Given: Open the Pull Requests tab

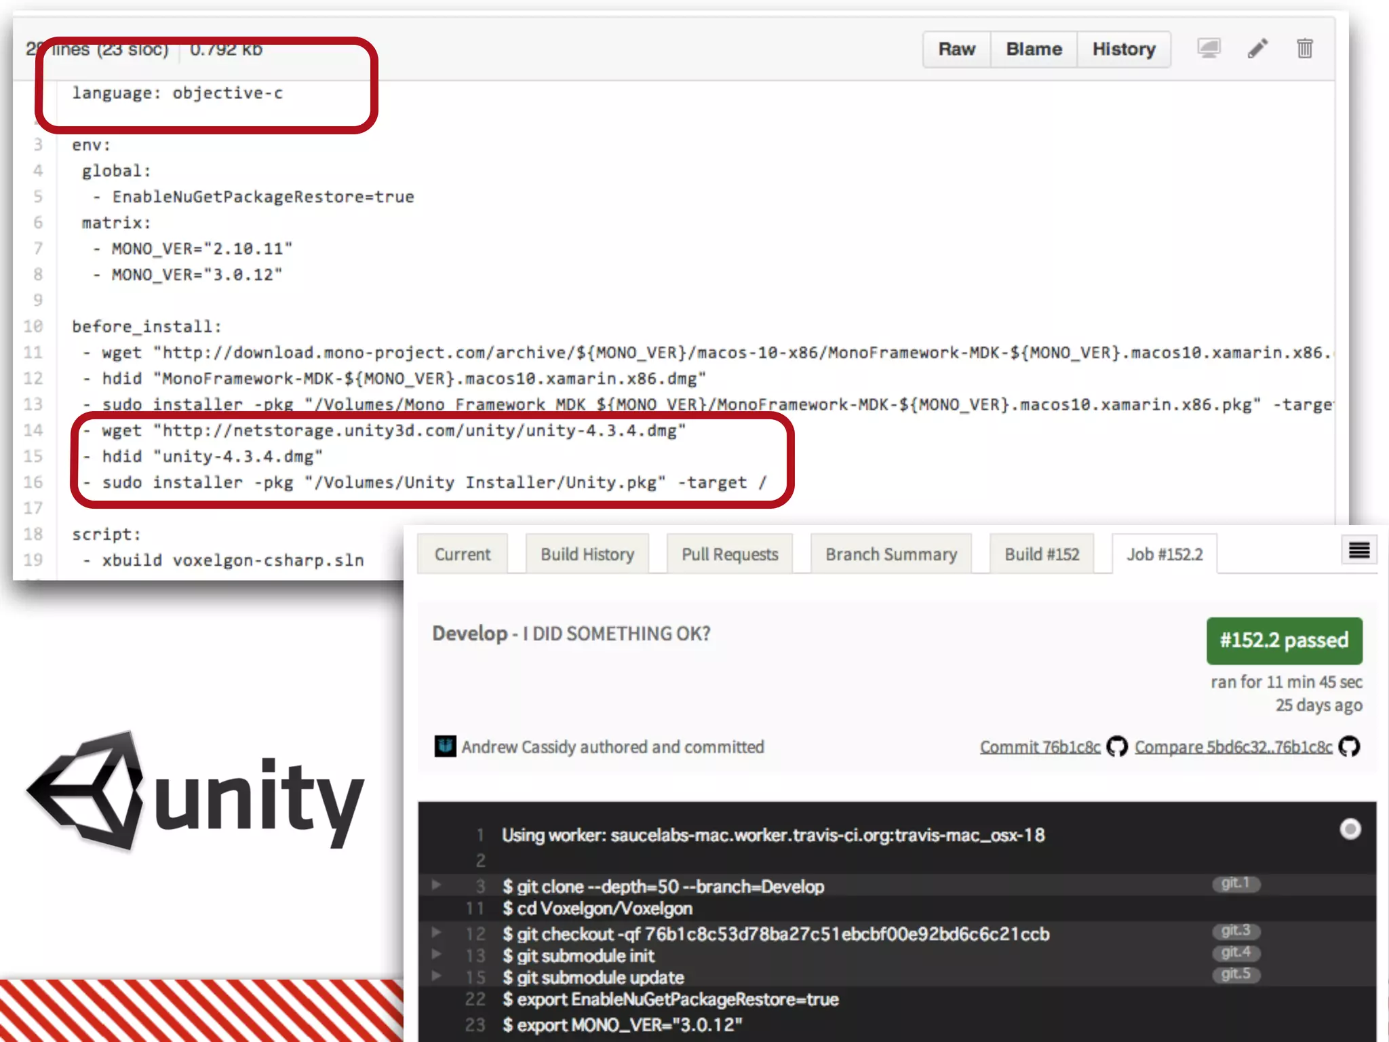Looking at the screenshot, I should (730, 554).
